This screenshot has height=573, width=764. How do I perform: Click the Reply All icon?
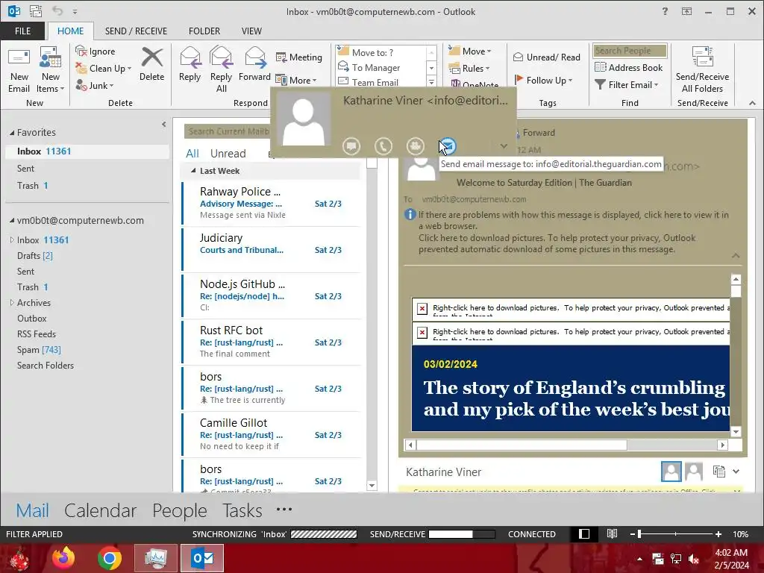221,69
